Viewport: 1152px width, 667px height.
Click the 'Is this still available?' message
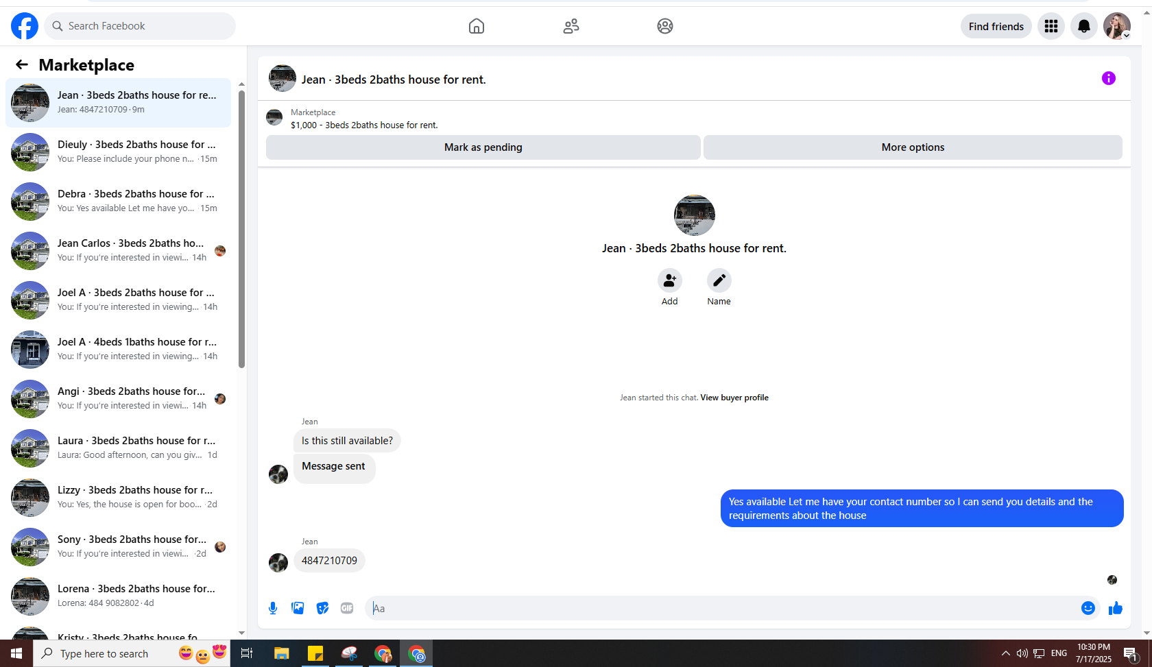(347, 441)
